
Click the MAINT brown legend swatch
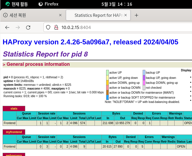tap(107, 92)
